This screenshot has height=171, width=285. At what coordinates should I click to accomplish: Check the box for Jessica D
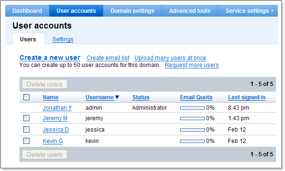click(x=26, y=130)
